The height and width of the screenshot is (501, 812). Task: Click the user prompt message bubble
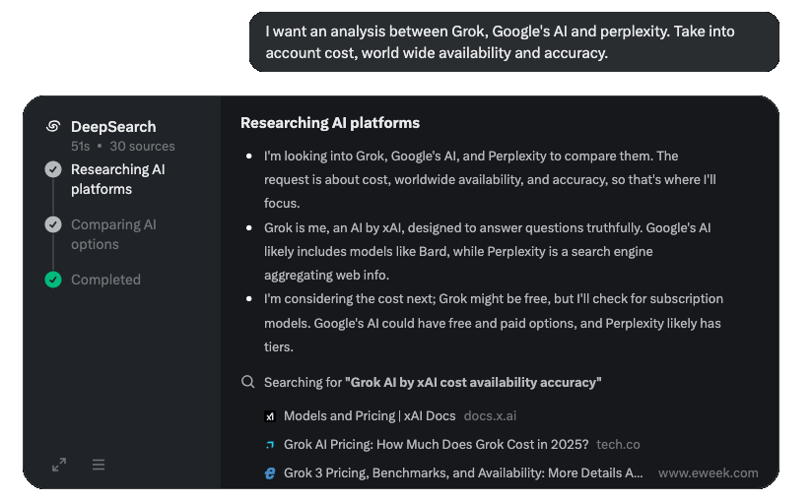pos(514,42)
